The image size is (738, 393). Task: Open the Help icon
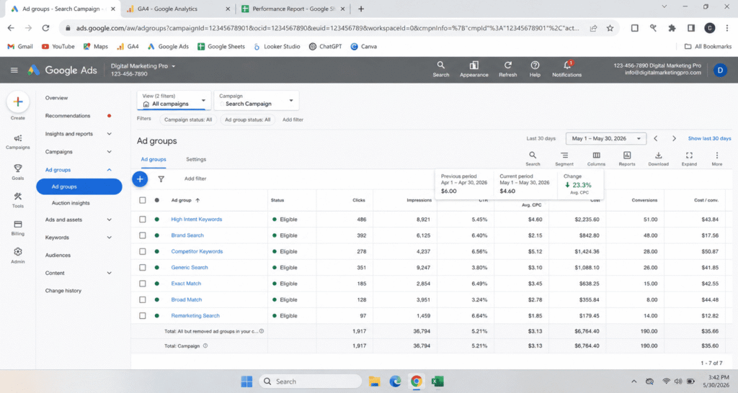pyautogui.click(x=535, y=65)
